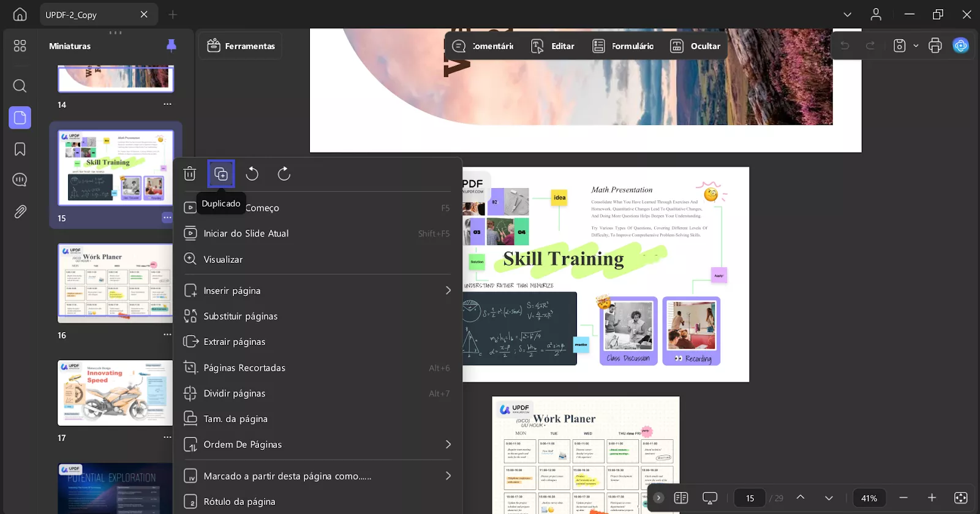Rotate page counterclockwise
Viewport: 980px width, 514px height.
click(252, 174)
